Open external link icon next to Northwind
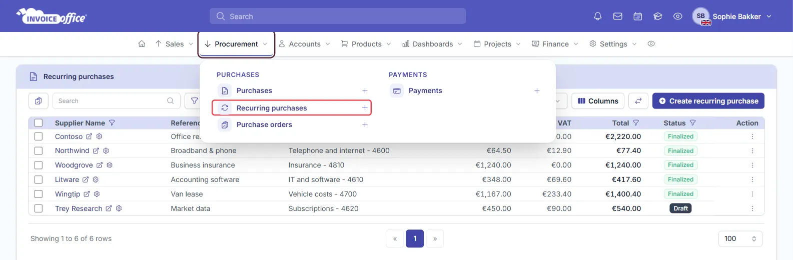 tap(96, 150)
